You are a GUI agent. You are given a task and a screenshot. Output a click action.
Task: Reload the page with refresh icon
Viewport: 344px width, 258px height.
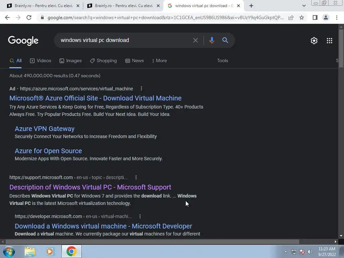(29, 17)
